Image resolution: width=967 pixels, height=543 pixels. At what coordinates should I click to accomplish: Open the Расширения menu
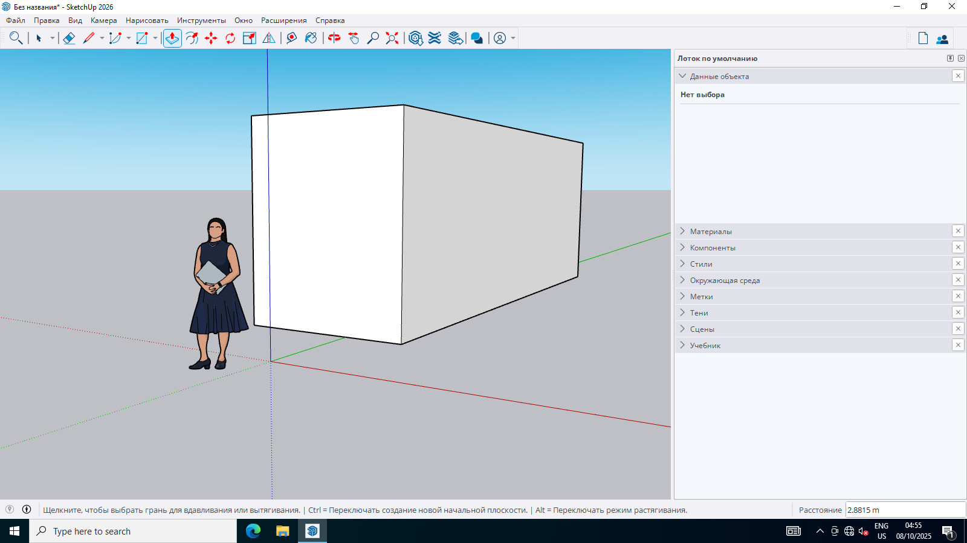(283, 21)
